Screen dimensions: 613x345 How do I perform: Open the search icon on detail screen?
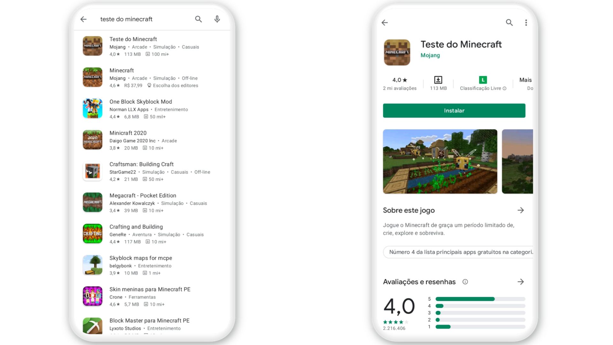pyautogui.click(x=510, y=22)
